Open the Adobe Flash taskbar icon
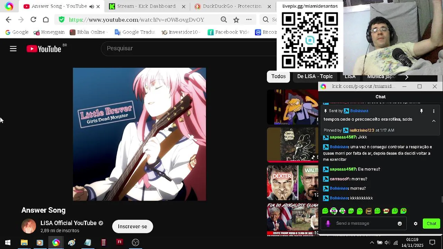The width and height of the screenshot is (443, 249). click(119, 242)
